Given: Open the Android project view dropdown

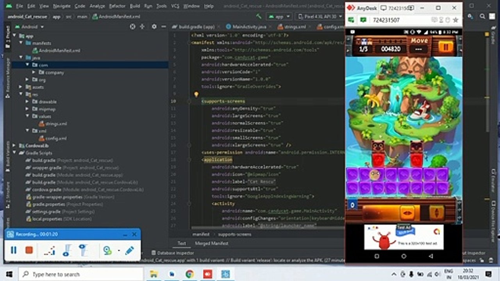Looking at the screenshot, I should [29, 27].
